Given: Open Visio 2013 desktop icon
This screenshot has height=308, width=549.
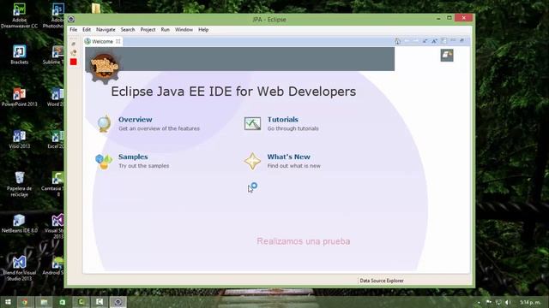Looking at the screenshot, I should point(19,139).
